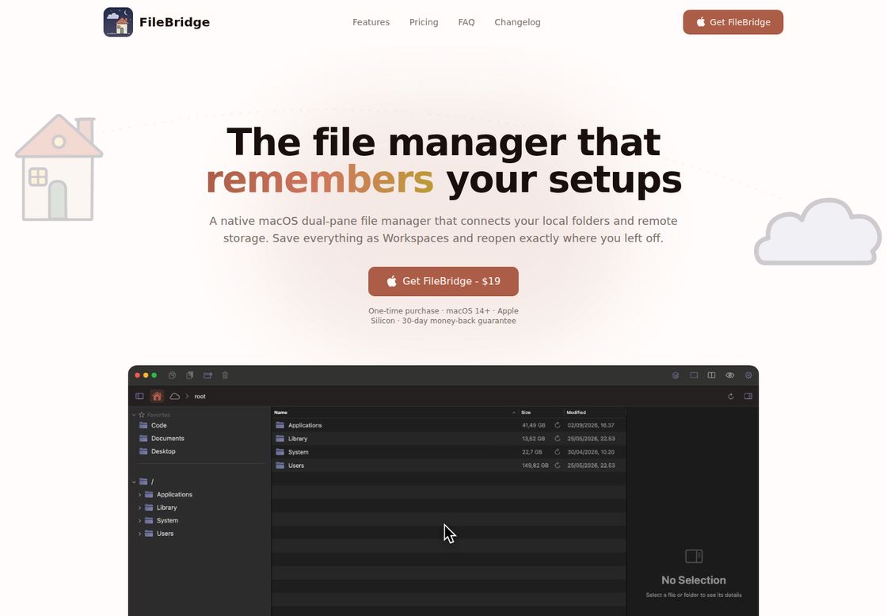This screenshot has height=616, width=887.
Task: Expand Library in sidebar tree
Action: pyautogui.click(x=139, y=508)
